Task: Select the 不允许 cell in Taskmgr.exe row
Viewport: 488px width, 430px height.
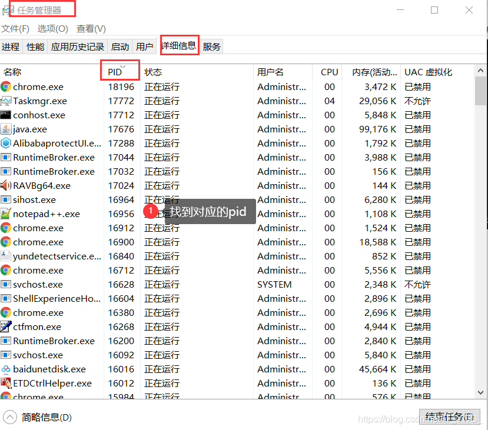Action: pyautogui.click(x=417, y=101)
